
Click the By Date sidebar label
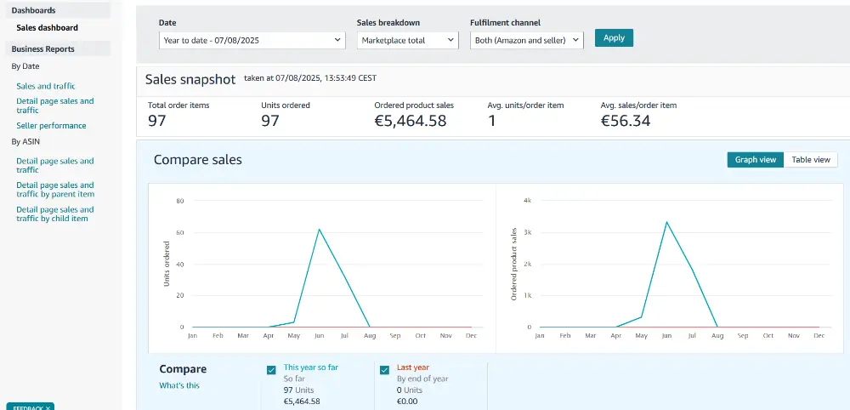[25, 66]
